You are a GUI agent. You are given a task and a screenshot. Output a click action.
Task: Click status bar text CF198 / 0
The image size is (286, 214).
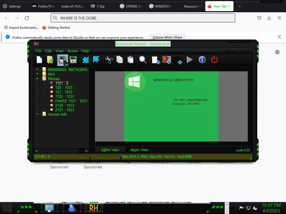42,157
